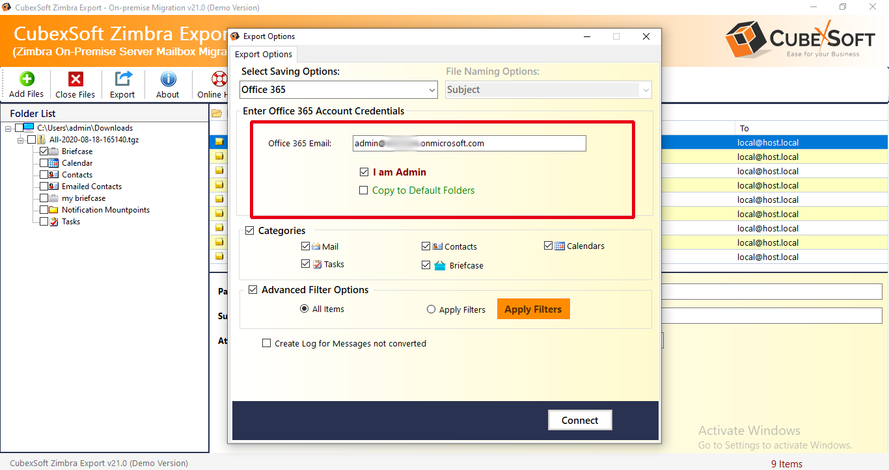Enable Create Log for Messages not converted
Viewport: 889px width, 470px height.
[x=266, y=343]
